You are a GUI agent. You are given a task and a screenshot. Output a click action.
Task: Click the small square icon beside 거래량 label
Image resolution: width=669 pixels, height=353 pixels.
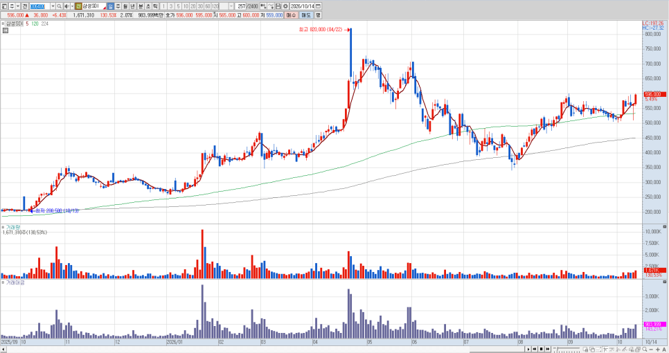(3, 227)
